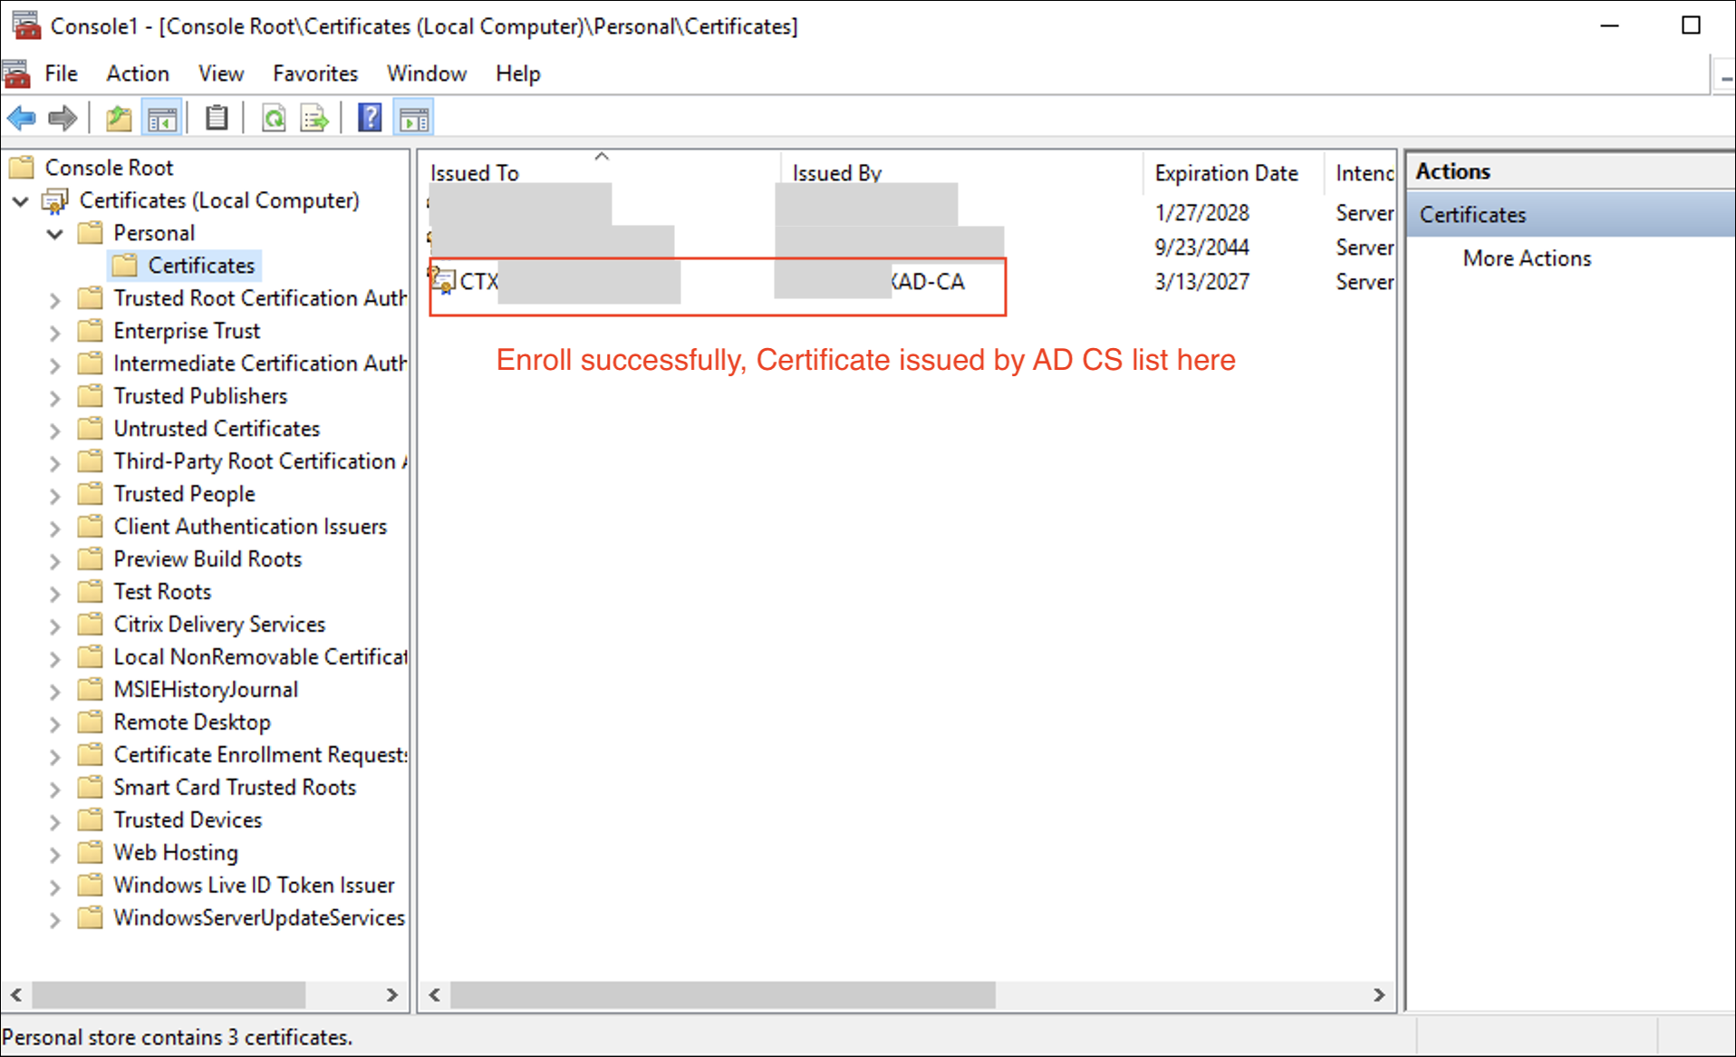Click the Up One Level folder icon
This screenshot has height=1057, width=1736.
(x=119, y=118)
